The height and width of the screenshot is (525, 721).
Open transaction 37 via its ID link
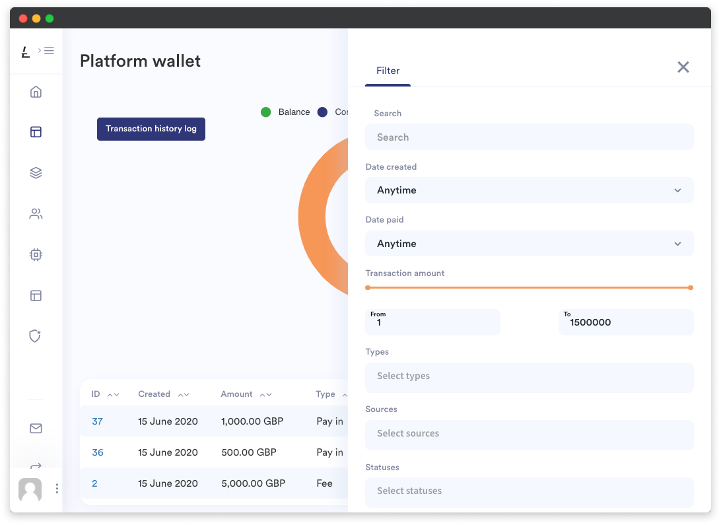coord(96,421)
